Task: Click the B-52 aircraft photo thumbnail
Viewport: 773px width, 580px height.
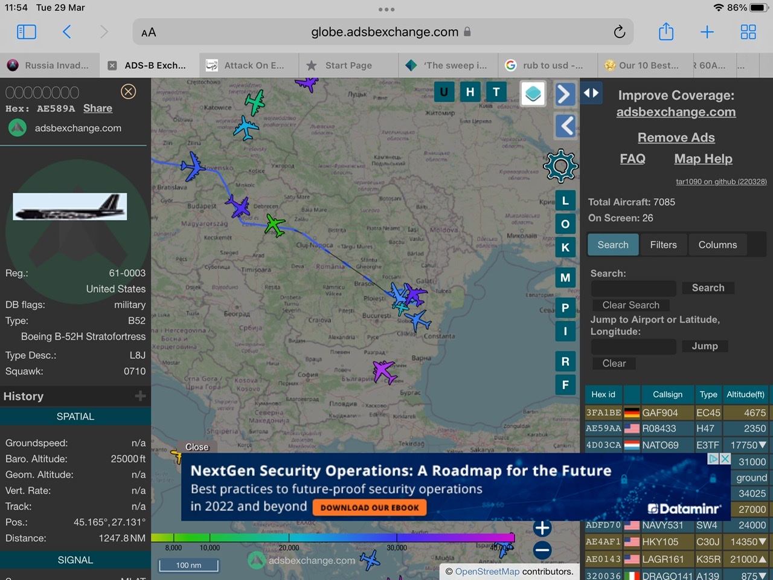Action: click(x=70, y=207)
